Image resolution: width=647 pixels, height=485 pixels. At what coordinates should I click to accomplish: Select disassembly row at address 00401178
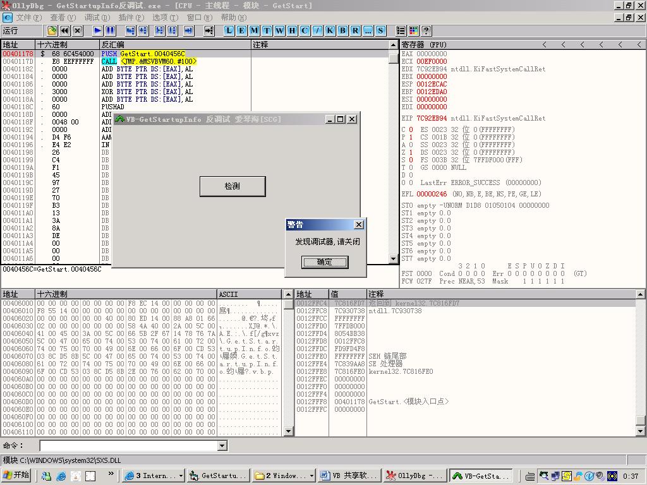(195, 54)
